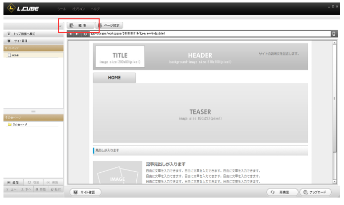Click the icon right of address bar

(x=334, y=34)
